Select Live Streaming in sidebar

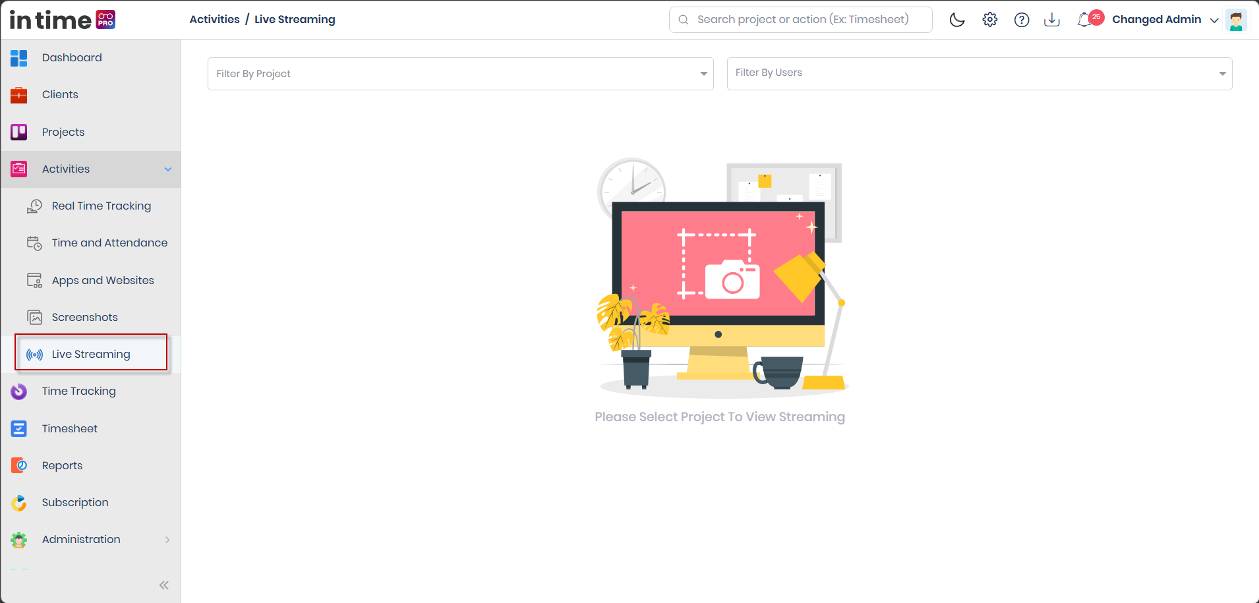click(x=91, y=355)
